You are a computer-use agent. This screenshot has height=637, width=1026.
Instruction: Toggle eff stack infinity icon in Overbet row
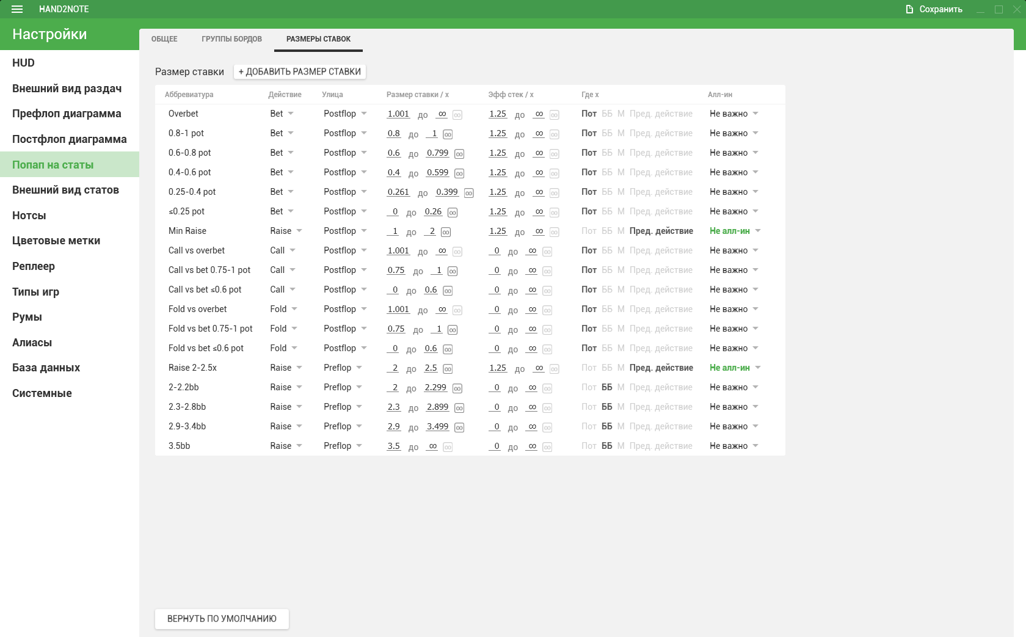555,115
